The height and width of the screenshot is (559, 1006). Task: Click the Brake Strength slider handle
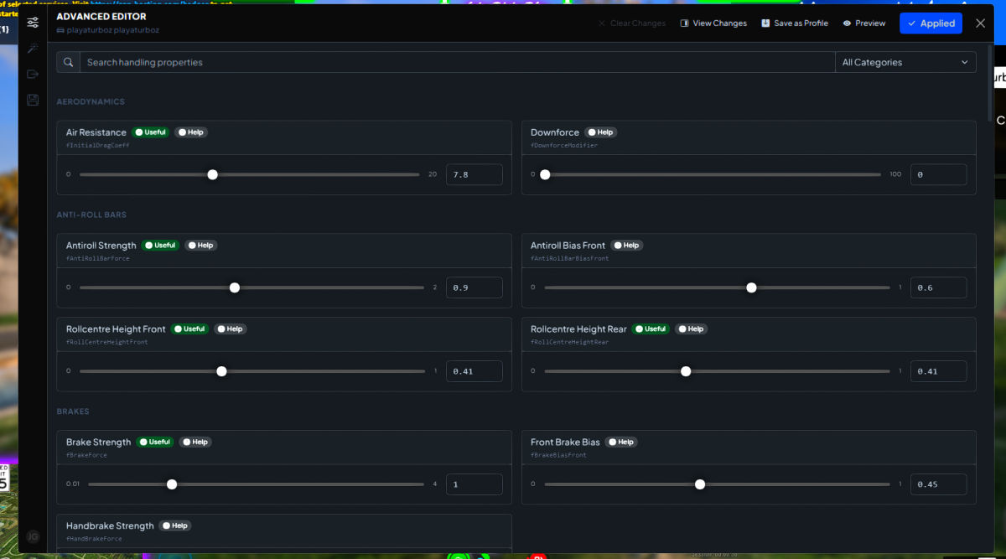pyautogui.click(x=172, y=484)
